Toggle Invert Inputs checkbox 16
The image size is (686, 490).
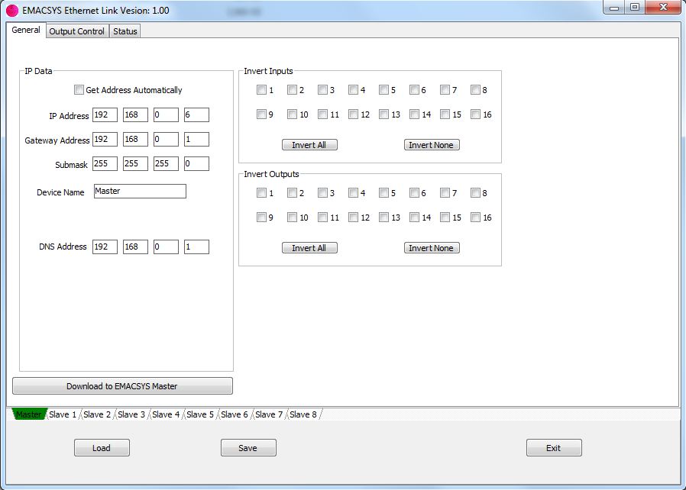(475, 114)
